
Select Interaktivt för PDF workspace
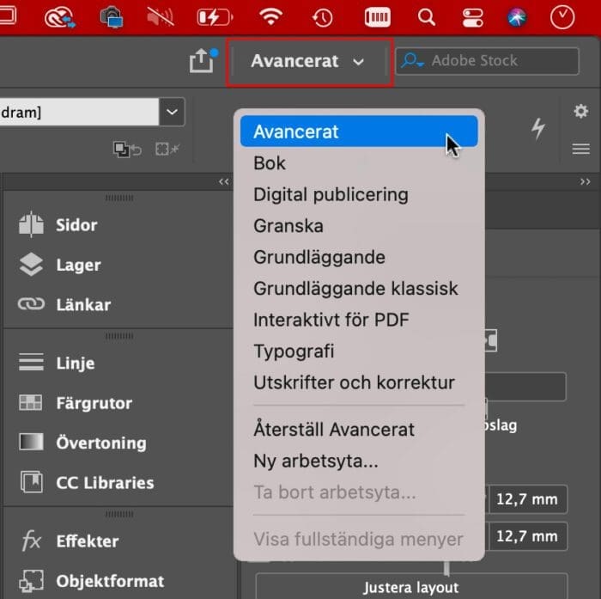click(x=359, y=320)
